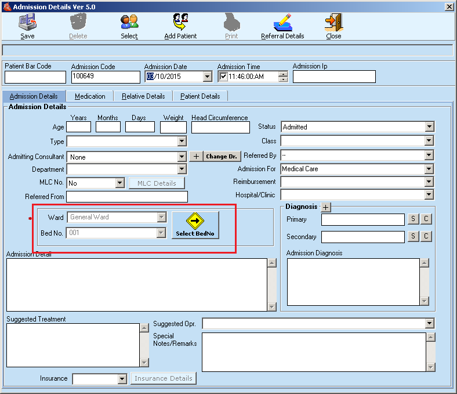Viewport: 457px width, 394px height.
Task: Click the Patient Bar Code input field
Action: 35,77
